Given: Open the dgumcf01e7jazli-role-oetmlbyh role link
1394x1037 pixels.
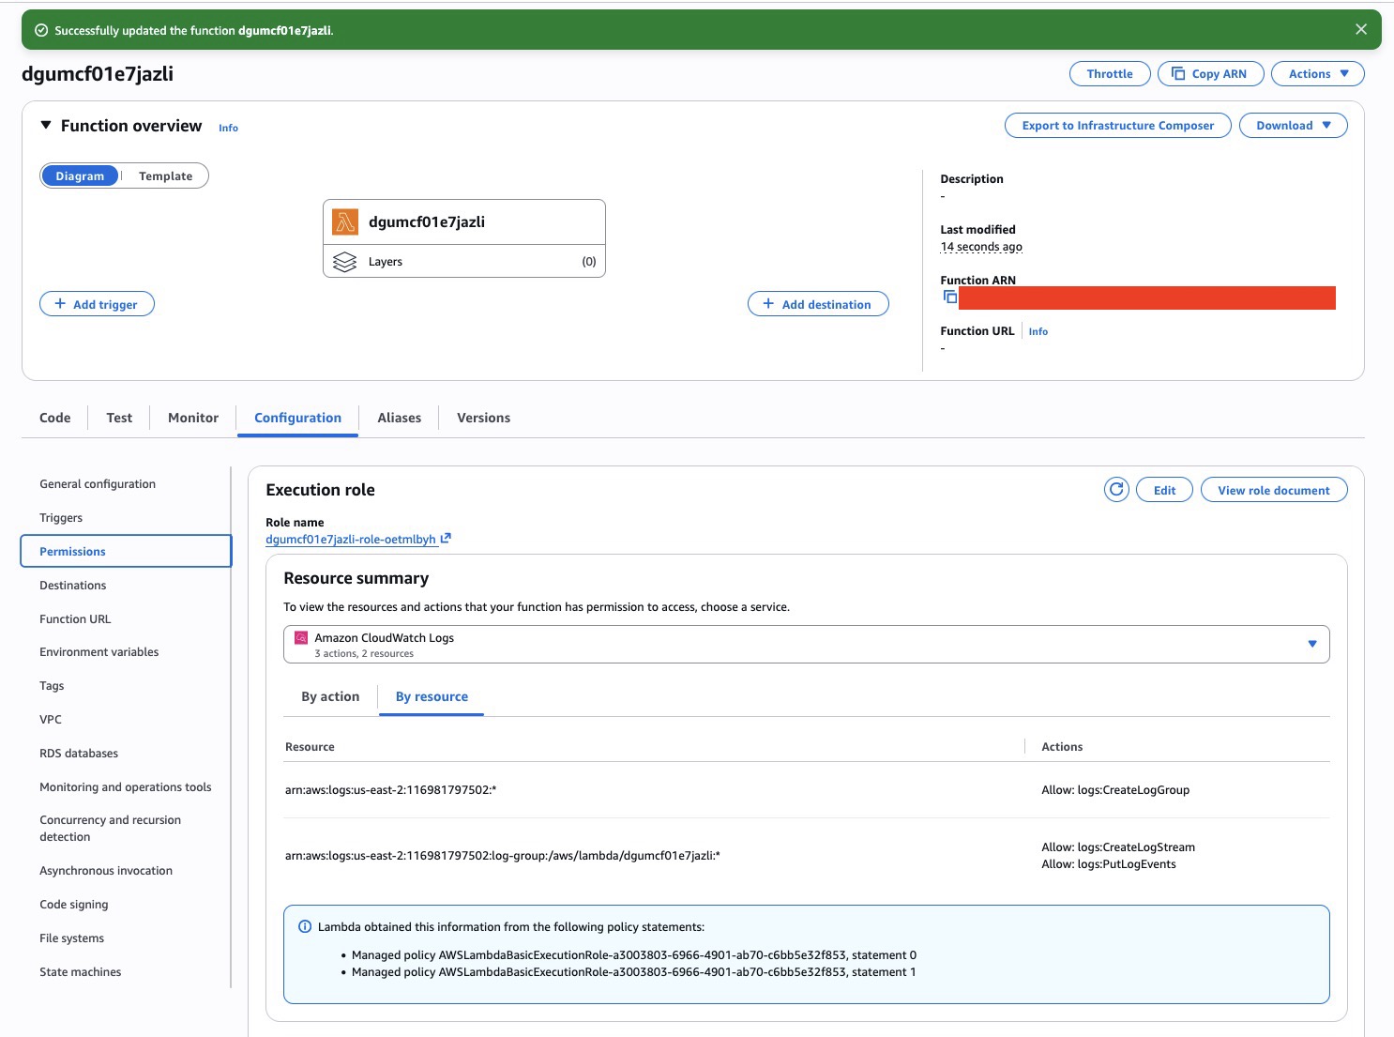Looking at the screenshot, I should click(350, 540).
